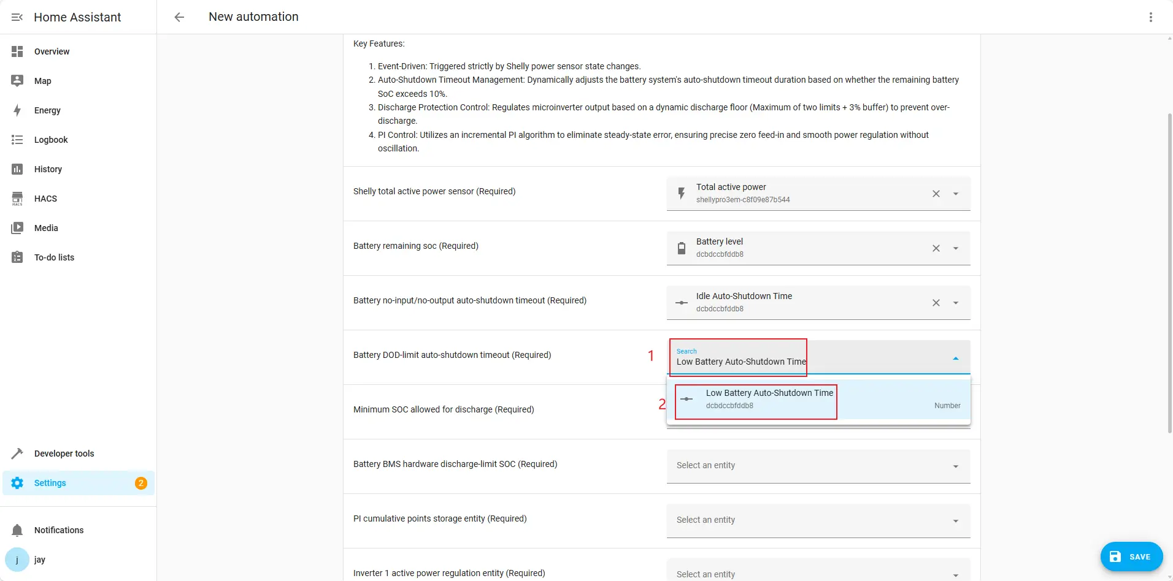Clear the Total active power entity selection
The height and width of the screenshot is (581, 1173).
tap(936, 194)
